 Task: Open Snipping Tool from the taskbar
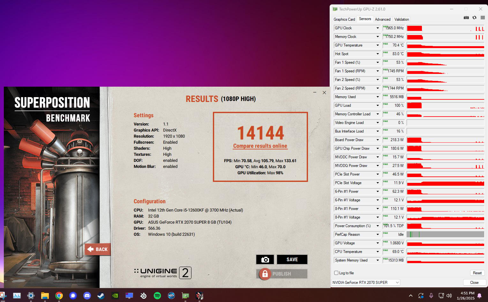click(3, 296)
